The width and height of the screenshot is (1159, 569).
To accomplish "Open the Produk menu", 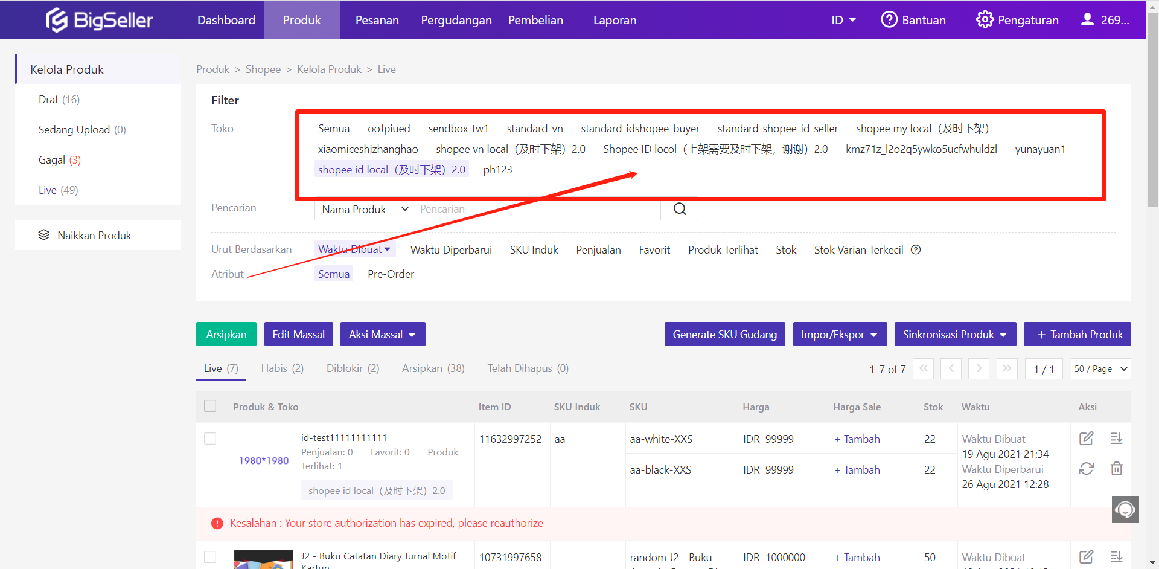I will 302,20.
